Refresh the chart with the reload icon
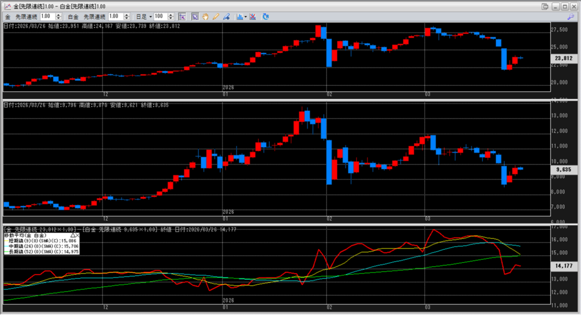Viewport: 581px width, 315px height. tap(266, 16)
